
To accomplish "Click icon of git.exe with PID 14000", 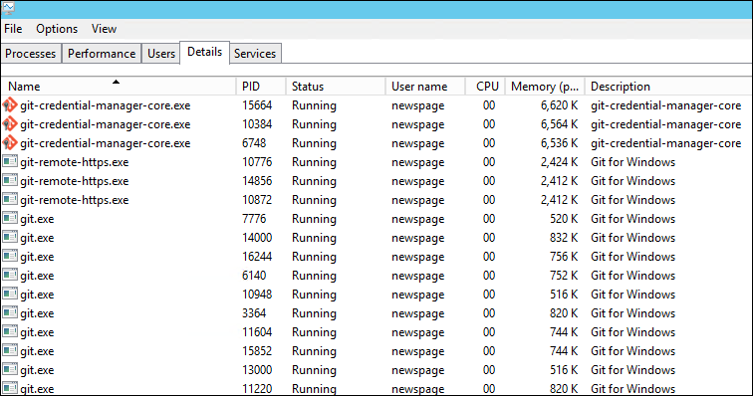I will (10, 237).
